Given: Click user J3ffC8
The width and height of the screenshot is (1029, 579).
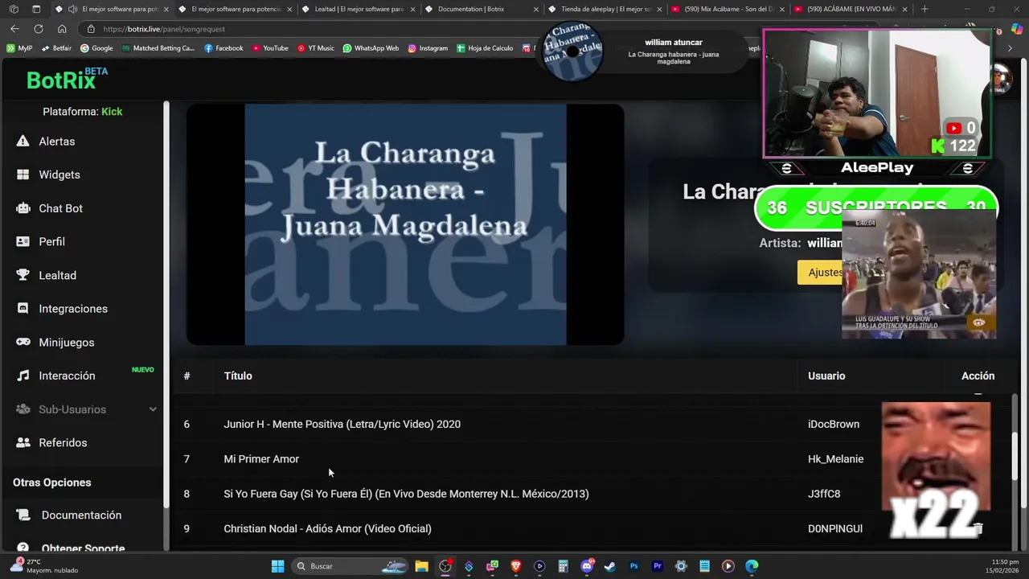Looking at the screenshot, I should [824, 494].
